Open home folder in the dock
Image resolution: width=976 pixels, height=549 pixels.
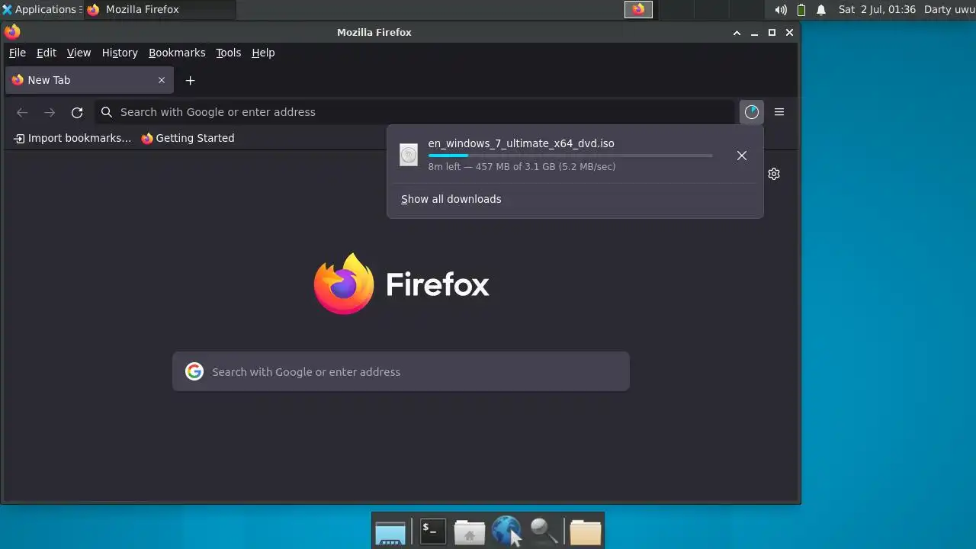(x=470, y=531)
